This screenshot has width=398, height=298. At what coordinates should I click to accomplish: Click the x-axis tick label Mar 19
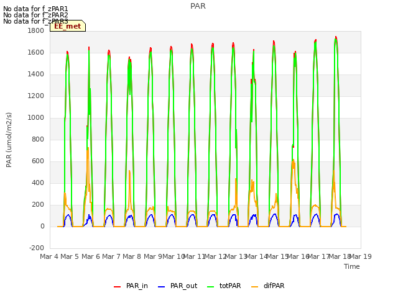click(361, 256)
